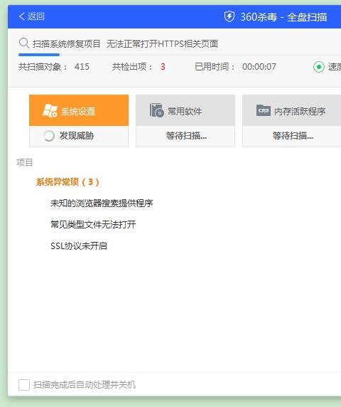Image resolution: width=341 pixels, height=407 pixels.
Task: Select 常见类型文件无法打开 item
Action: click(93, 224)
